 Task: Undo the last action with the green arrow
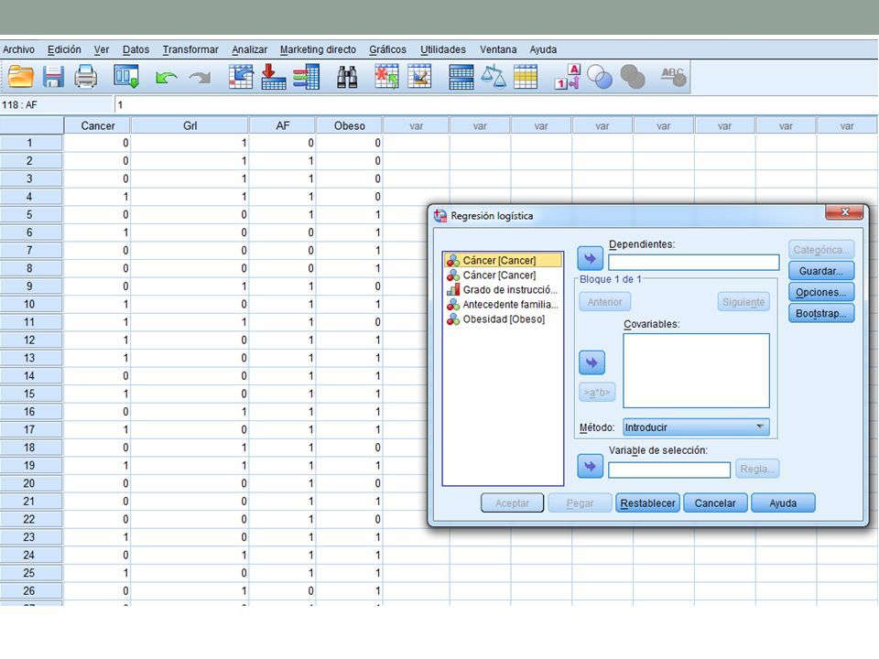point(166,77)
